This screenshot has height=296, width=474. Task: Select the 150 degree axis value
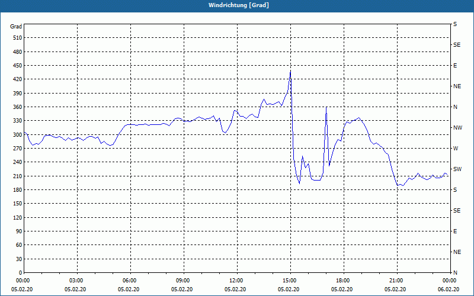[x=18, y=203]
